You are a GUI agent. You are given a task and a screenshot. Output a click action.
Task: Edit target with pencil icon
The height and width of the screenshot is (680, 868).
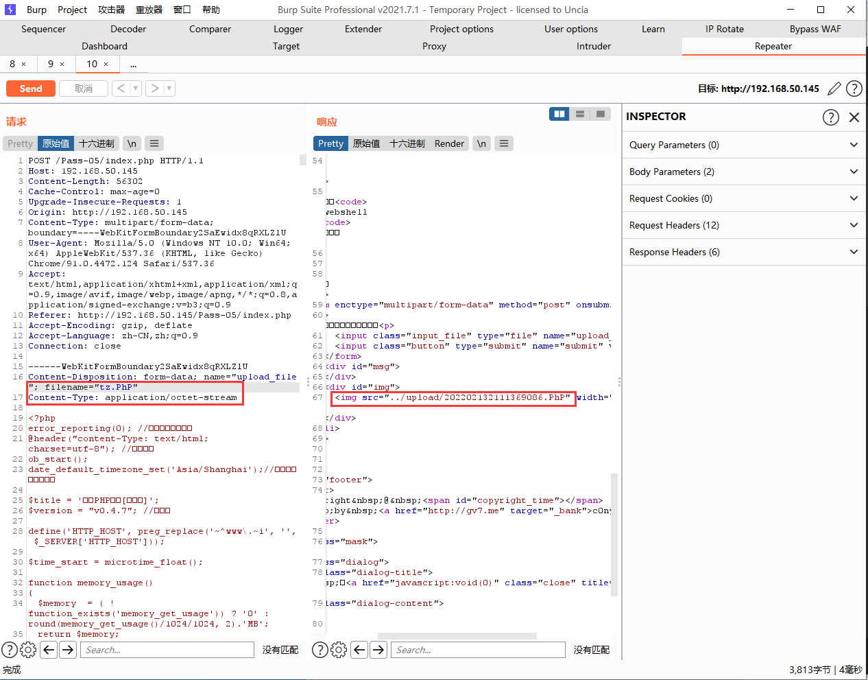834,89
